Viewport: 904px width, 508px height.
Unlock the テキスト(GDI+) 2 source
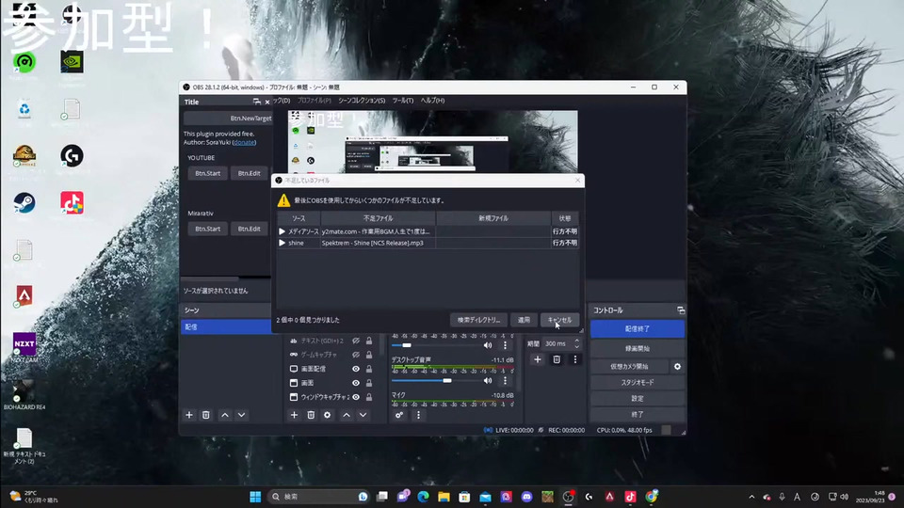(369, 341)
